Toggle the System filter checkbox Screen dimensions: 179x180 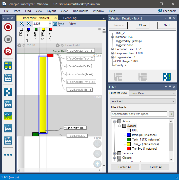pos(124,126)
